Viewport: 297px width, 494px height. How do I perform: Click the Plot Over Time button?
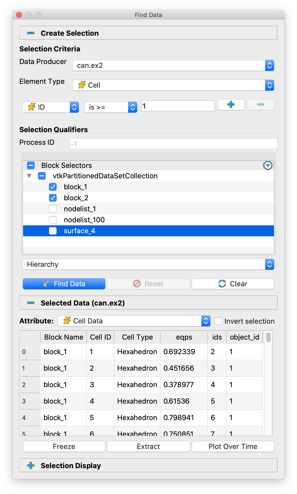(x=233, y=446)
